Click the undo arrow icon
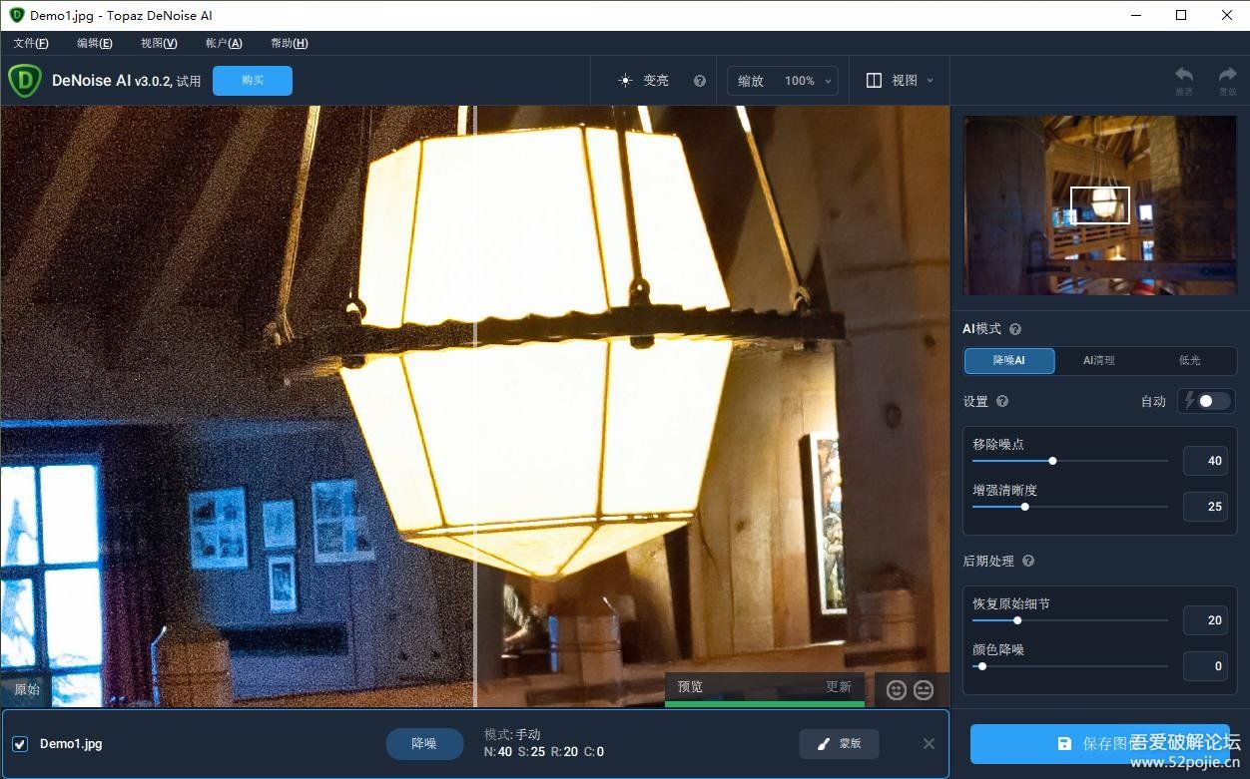The image size is (1250, 779). tap(1184, 75)
